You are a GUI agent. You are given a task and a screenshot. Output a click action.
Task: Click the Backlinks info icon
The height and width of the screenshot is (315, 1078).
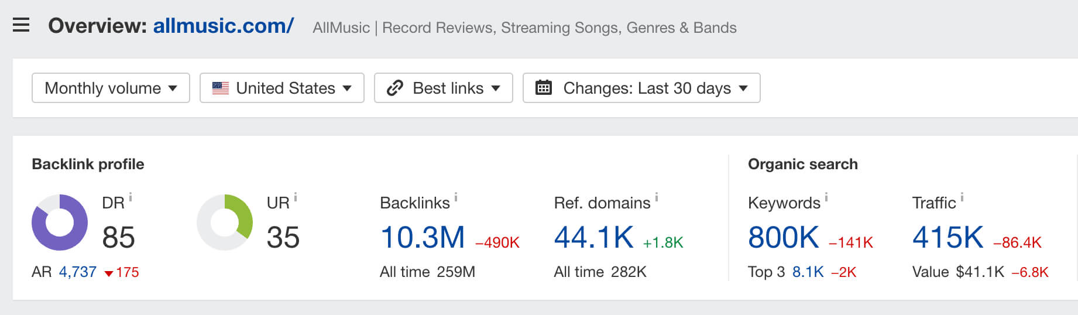coord(456,198)
